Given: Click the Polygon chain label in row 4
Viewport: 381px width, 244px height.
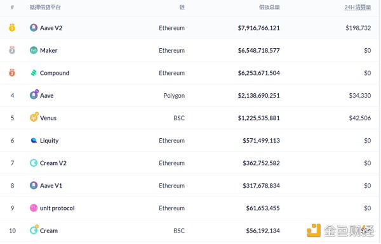Looking at the screenshot, I should tap(174, 96).
